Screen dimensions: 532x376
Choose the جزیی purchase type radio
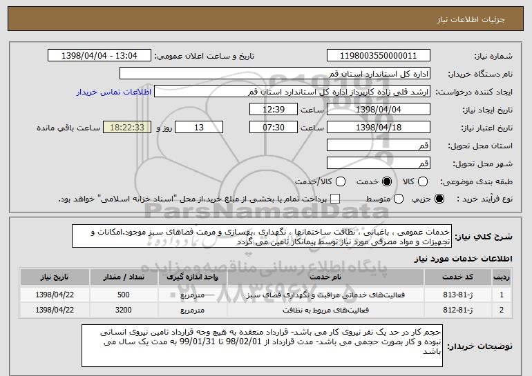[x=439, y=199]
